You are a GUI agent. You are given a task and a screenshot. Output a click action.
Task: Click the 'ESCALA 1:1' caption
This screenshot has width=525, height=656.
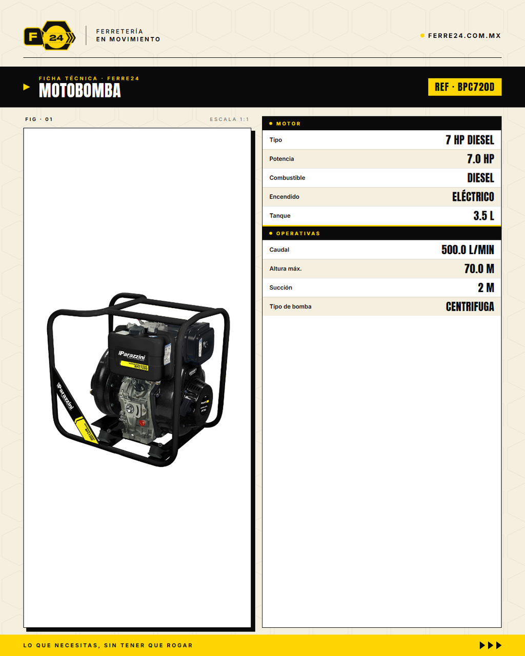pyautogui.click(x=229, y=119)
